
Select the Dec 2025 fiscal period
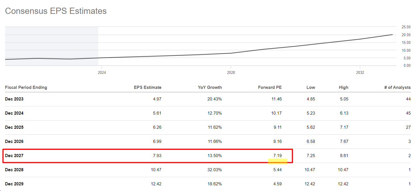(14, 127)
